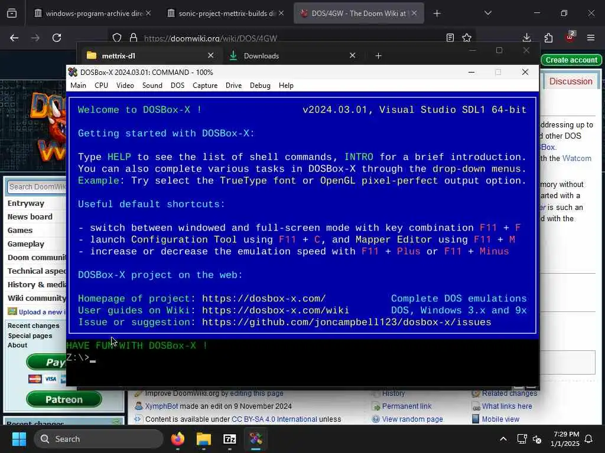Show hidden system tray icons chevron
The height and width of the screenshot is (453, 605).
click(503, 439)
